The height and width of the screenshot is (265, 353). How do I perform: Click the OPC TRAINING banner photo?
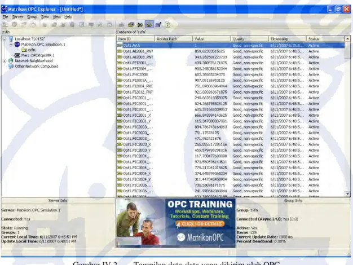[x=141, y=223]
